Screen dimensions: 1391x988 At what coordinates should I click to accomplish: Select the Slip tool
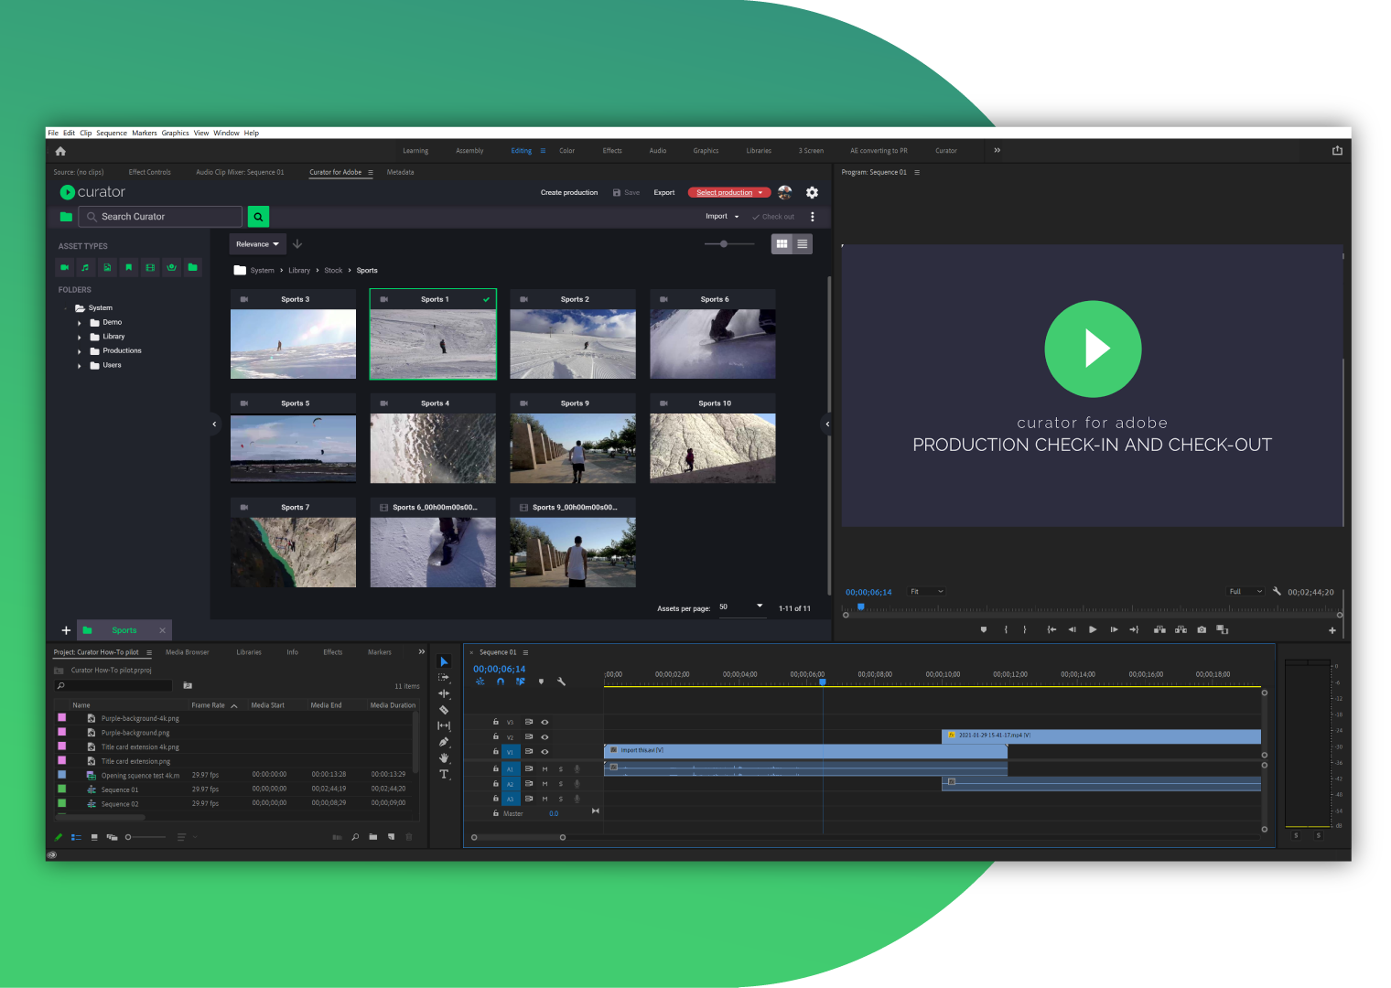point(444,725)
